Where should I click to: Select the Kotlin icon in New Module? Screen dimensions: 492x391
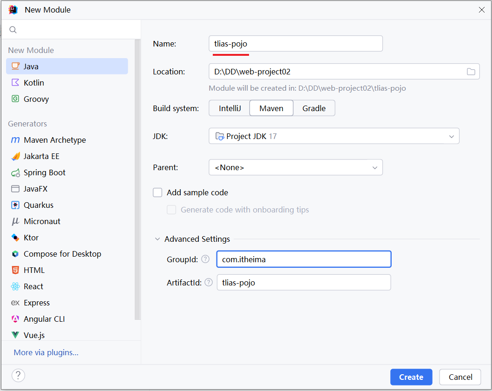pos(15,83)
